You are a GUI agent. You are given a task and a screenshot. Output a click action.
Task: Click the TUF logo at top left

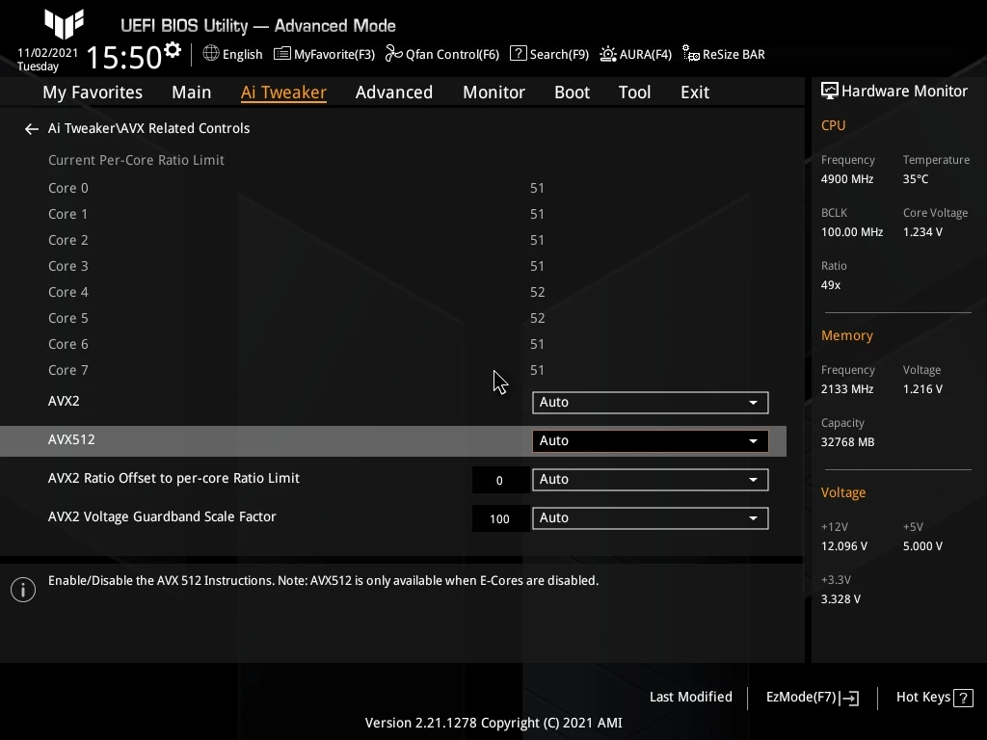pos(64,24)
